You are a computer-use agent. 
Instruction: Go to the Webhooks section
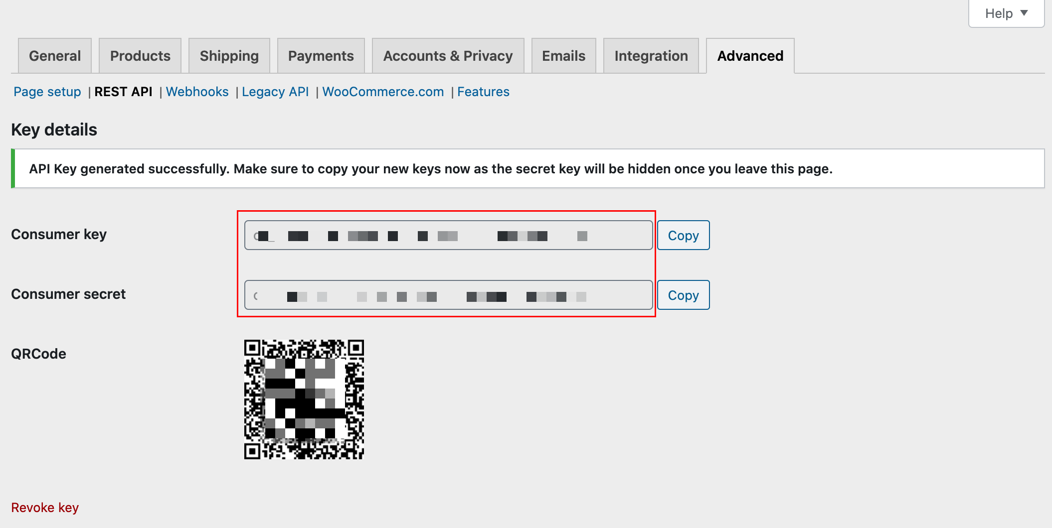[197, 92]
